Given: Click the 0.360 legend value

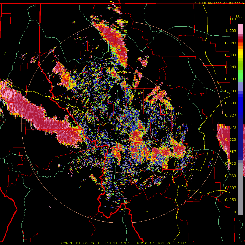Looking at the screenshot, I should pos(231,176).
